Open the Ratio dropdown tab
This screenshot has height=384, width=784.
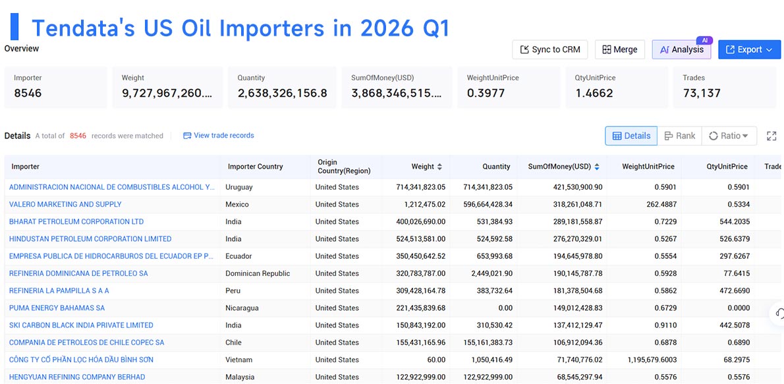click(x=729, y=136)
